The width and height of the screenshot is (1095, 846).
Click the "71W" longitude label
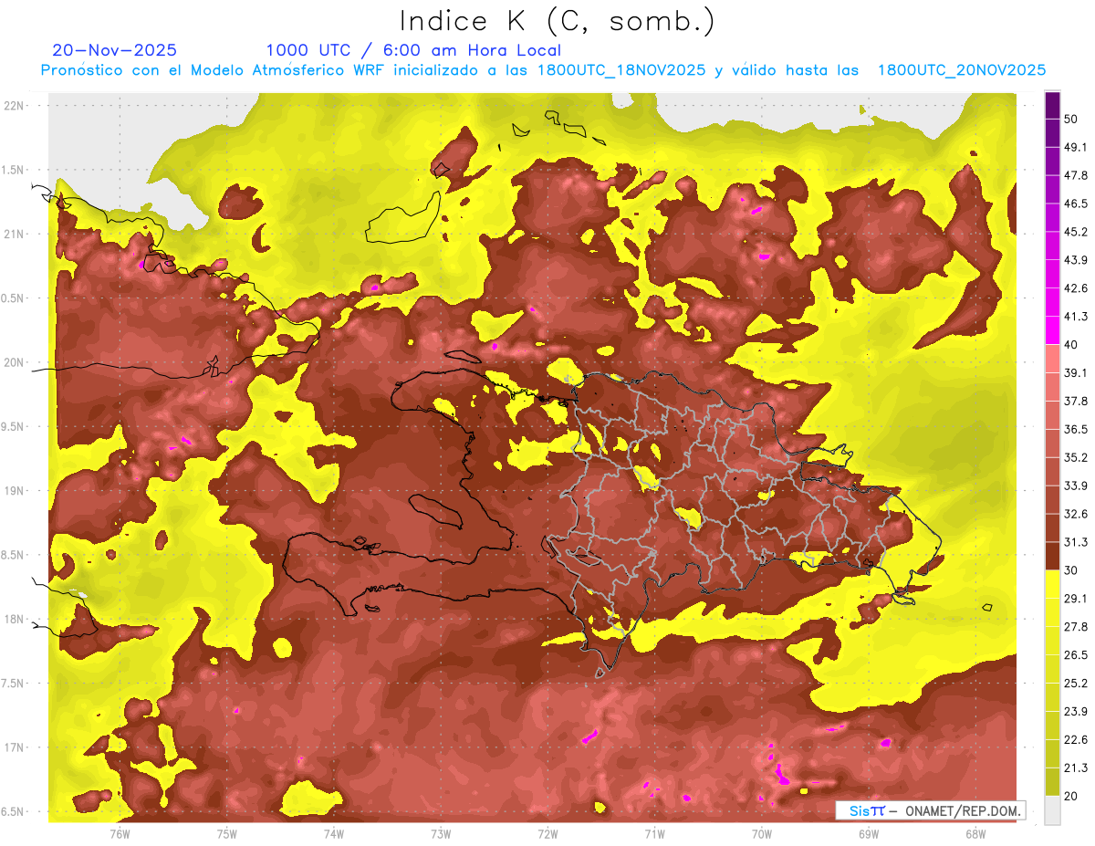pos(654,833)
